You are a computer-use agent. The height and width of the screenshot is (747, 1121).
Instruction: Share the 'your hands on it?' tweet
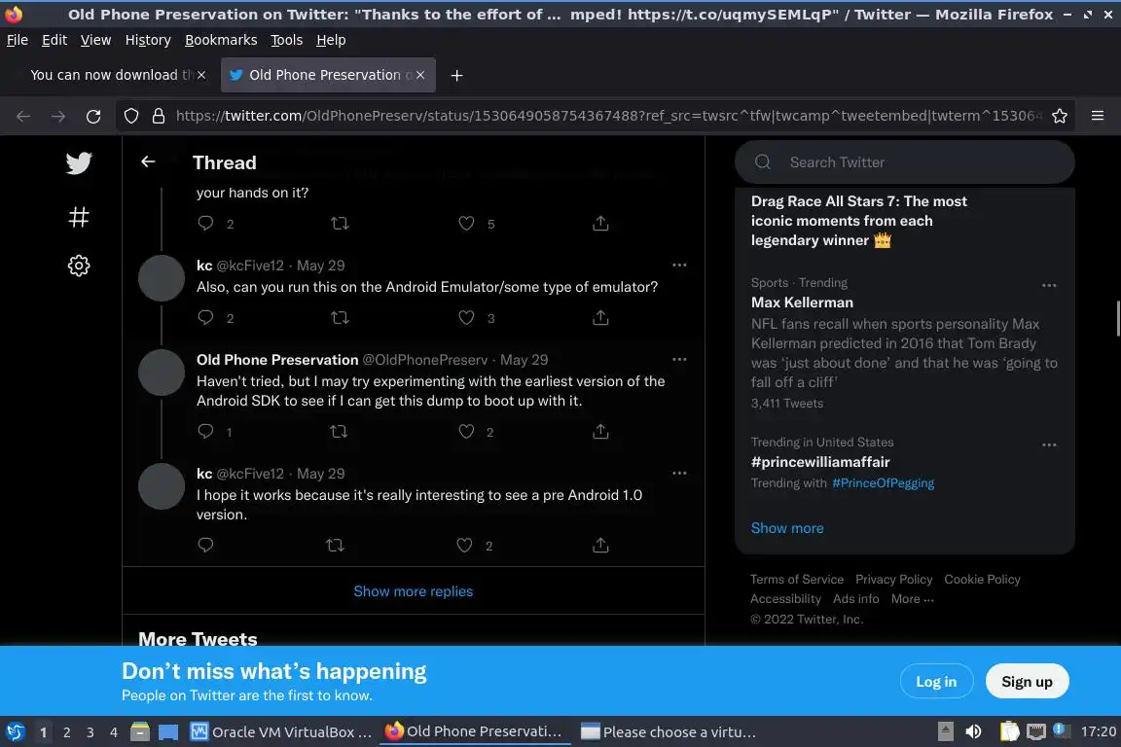600,223
